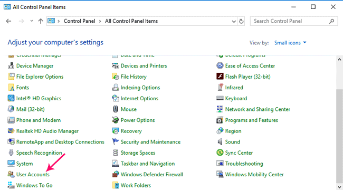This screenshot has width=343, height=190.
Task: Click the Windows To Go icon
Action: point(11,185)
